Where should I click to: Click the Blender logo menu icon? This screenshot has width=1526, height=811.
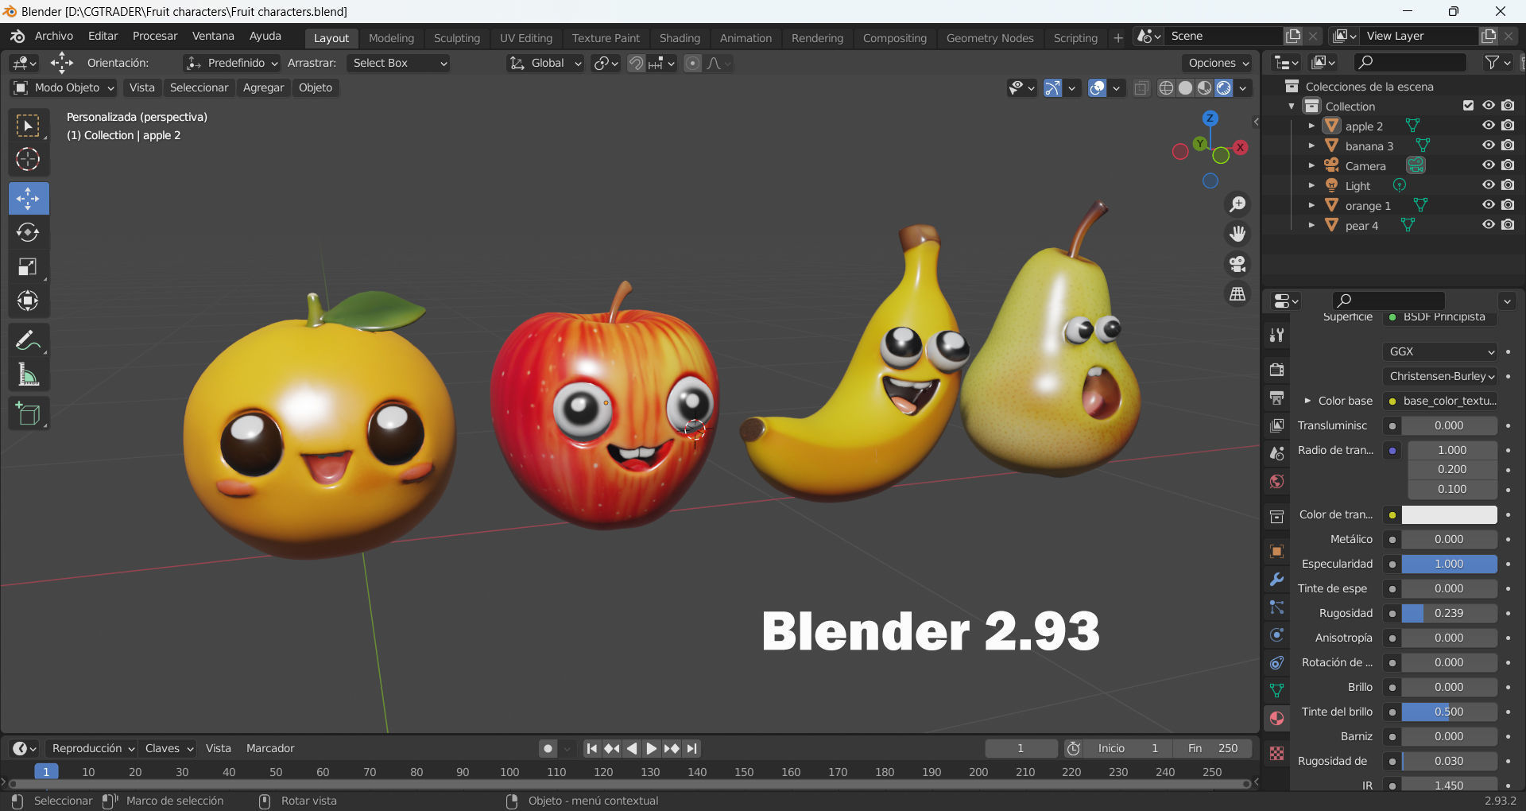[17, 36]
